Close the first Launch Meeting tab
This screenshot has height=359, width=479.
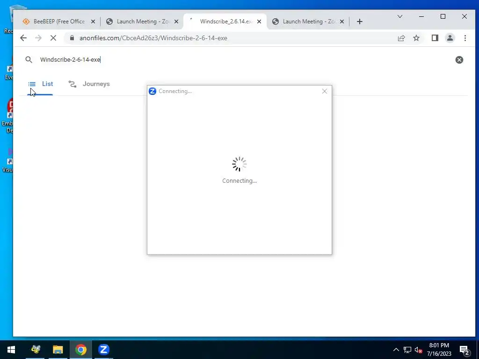(176, 22)
